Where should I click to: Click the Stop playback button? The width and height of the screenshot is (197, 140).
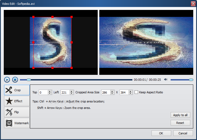(15, 80)
